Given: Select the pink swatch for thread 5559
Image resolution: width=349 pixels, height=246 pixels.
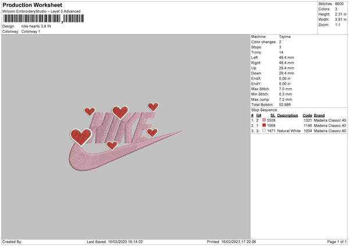Looking at the screenshot, I should [x=264, y=120].
